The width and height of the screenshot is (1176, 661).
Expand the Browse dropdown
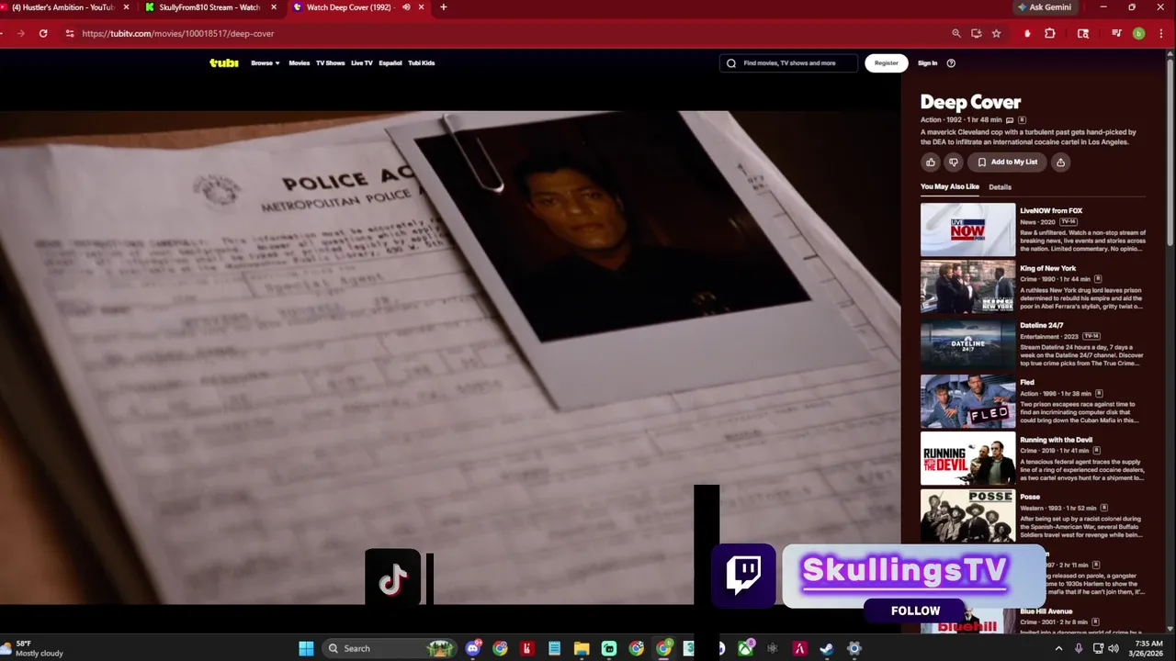tap(266, 63)
